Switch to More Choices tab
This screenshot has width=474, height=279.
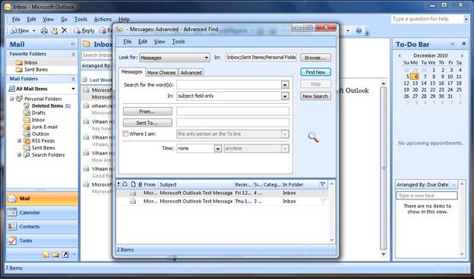(x=161, y=73)
